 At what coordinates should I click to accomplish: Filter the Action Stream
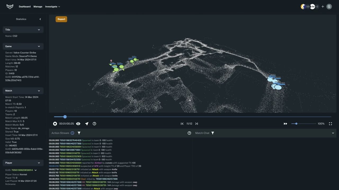click(79, 133)
